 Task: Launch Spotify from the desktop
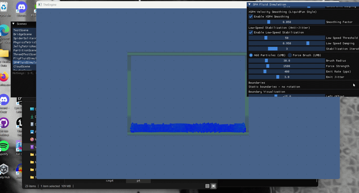click(x=4, y=146)
